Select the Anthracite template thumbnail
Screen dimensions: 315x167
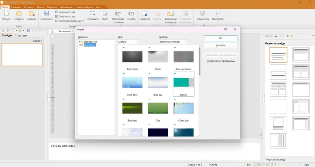[132, 57]
